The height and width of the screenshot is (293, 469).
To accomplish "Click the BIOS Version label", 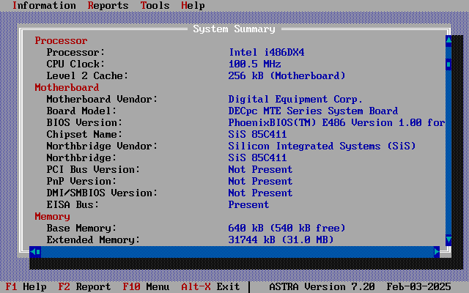I will pyautogui.click(x=84, y=122).
